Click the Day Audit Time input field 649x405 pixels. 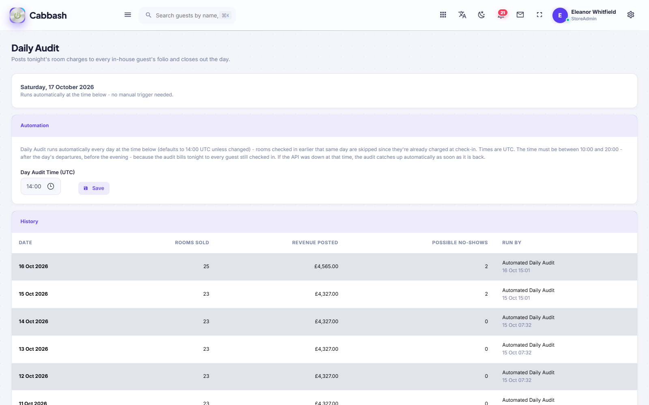[x=41, y=186]
